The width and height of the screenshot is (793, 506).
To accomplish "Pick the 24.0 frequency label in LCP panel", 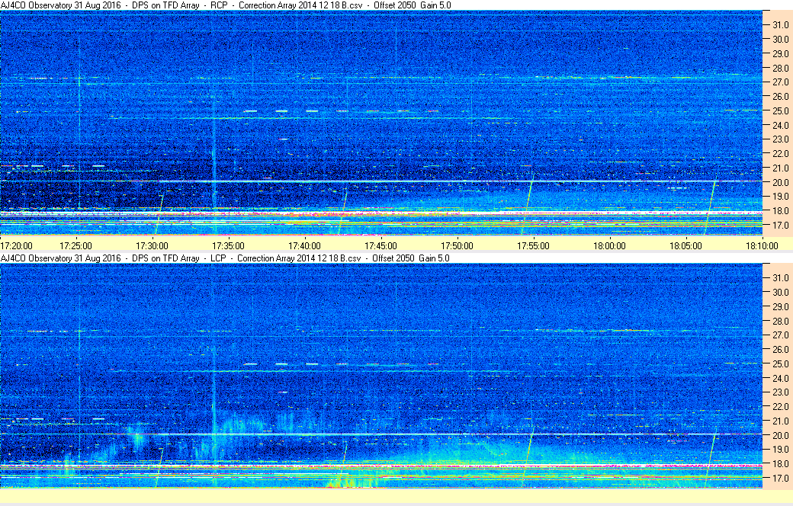I will coord(780,378).
